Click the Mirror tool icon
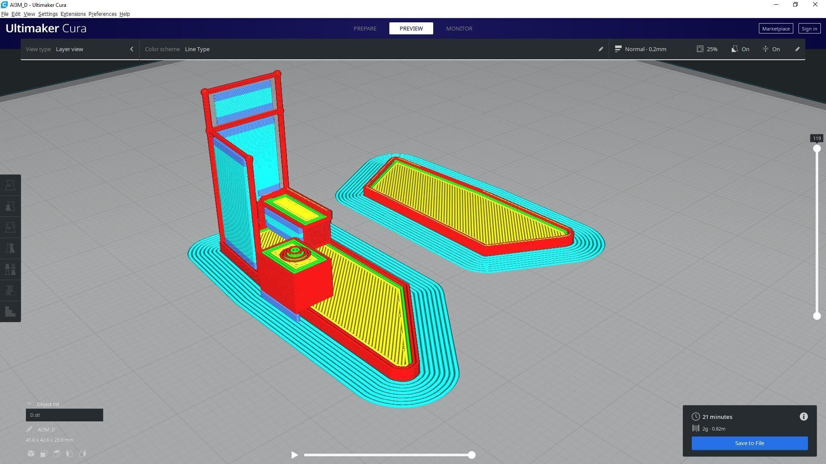 [x=10, y=248]
